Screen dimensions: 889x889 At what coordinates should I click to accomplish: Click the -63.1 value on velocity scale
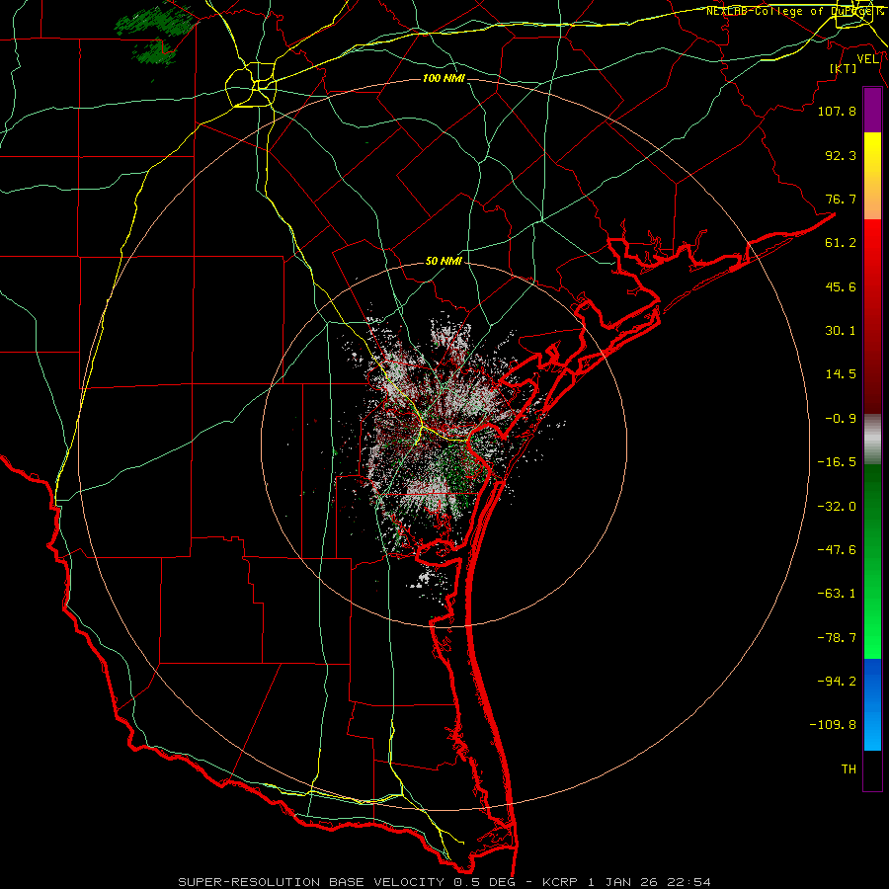click(x=837, y=594)
